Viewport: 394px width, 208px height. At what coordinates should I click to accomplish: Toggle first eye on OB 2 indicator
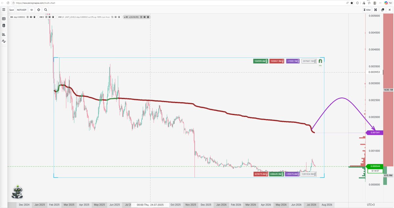coord(46,17)
